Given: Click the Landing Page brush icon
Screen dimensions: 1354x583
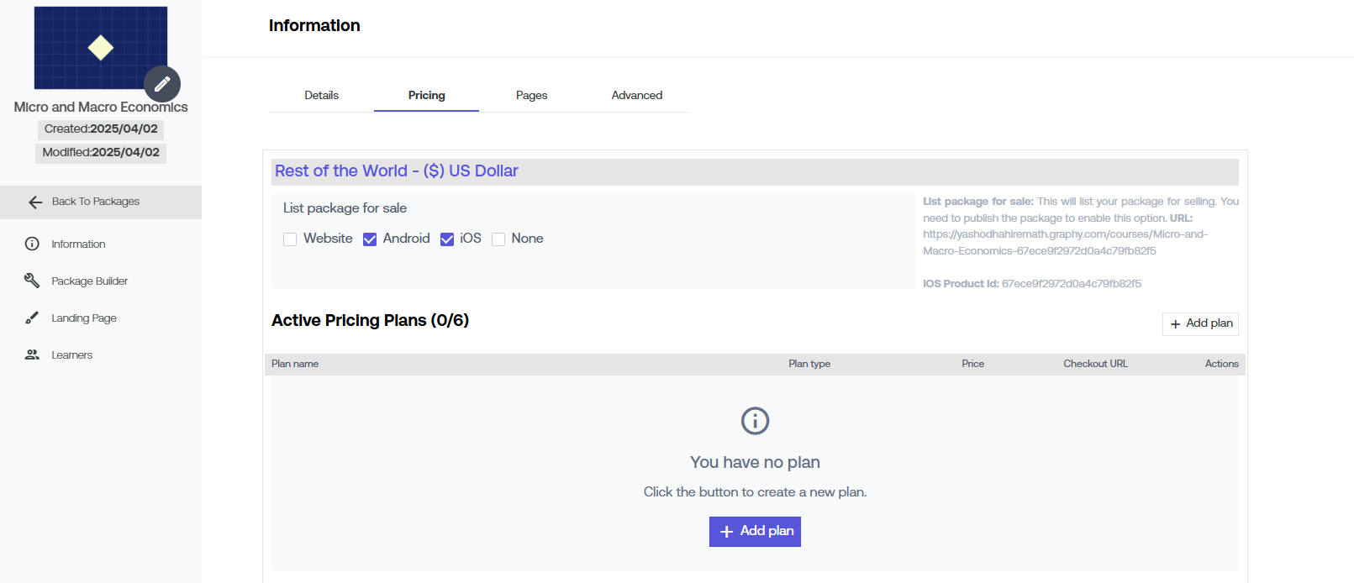Looking at the screenshot, I should (x=32, y=318).
